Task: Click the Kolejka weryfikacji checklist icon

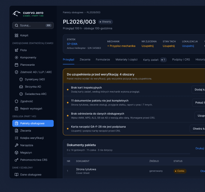Action: [x=17, y=138]
